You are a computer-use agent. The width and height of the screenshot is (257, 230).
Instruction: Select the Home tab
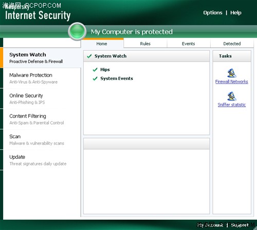(x=102, y=44)
